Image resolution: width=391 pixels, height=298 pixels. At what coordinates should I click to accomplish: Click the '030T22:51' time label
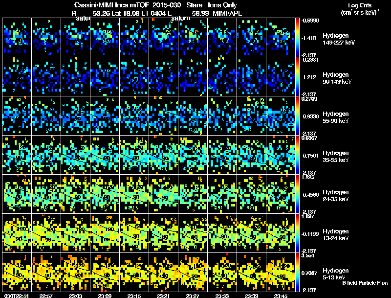point(17,296)
